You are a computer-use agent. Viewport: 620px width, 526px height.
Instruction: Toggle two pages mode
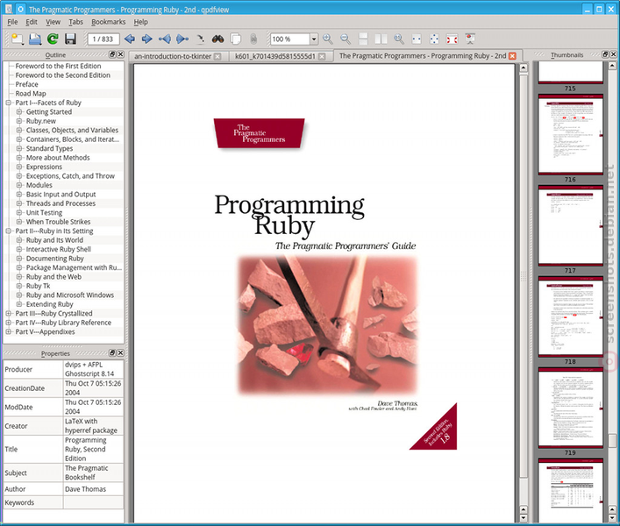[381, 39]
